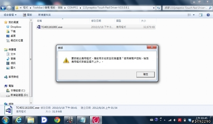213x124 pixels.
Task: Open the Windows Start button
Action: [x=5, y=120]
